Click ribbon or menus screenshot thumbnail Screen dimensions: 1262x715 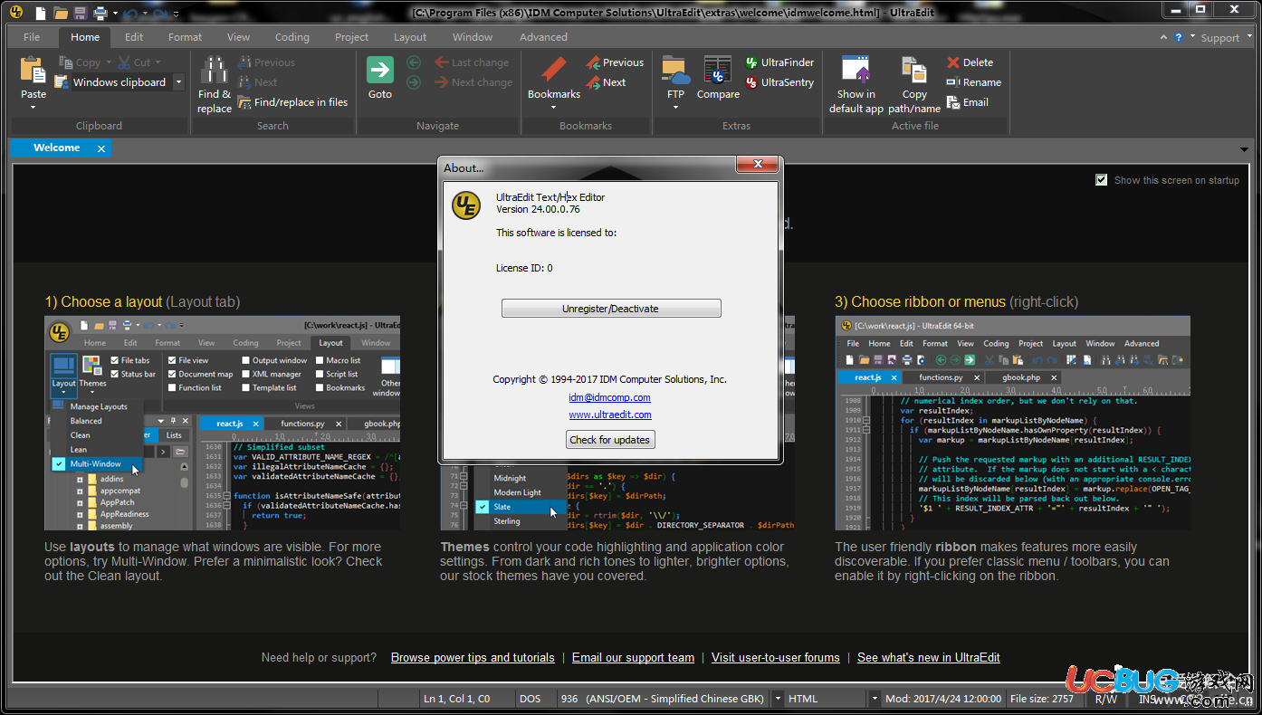coord(1012,424)
